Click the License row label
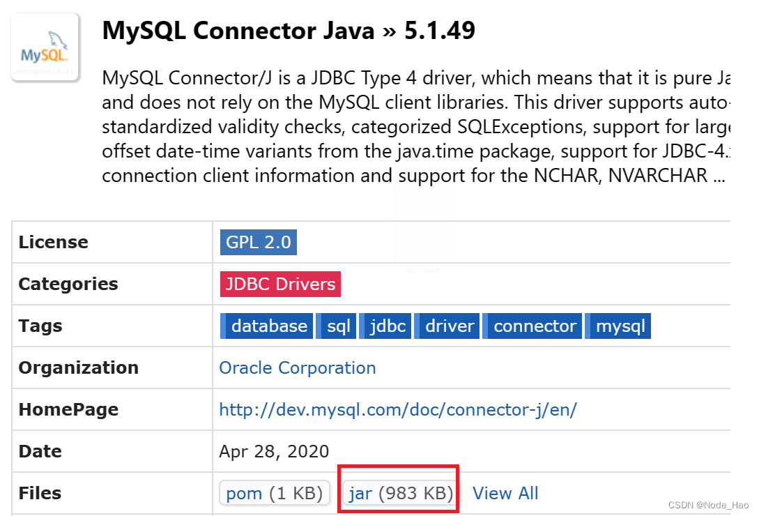The height and width of the screenshot is (516, 759). pyautogui.click(x=53, y=242)
